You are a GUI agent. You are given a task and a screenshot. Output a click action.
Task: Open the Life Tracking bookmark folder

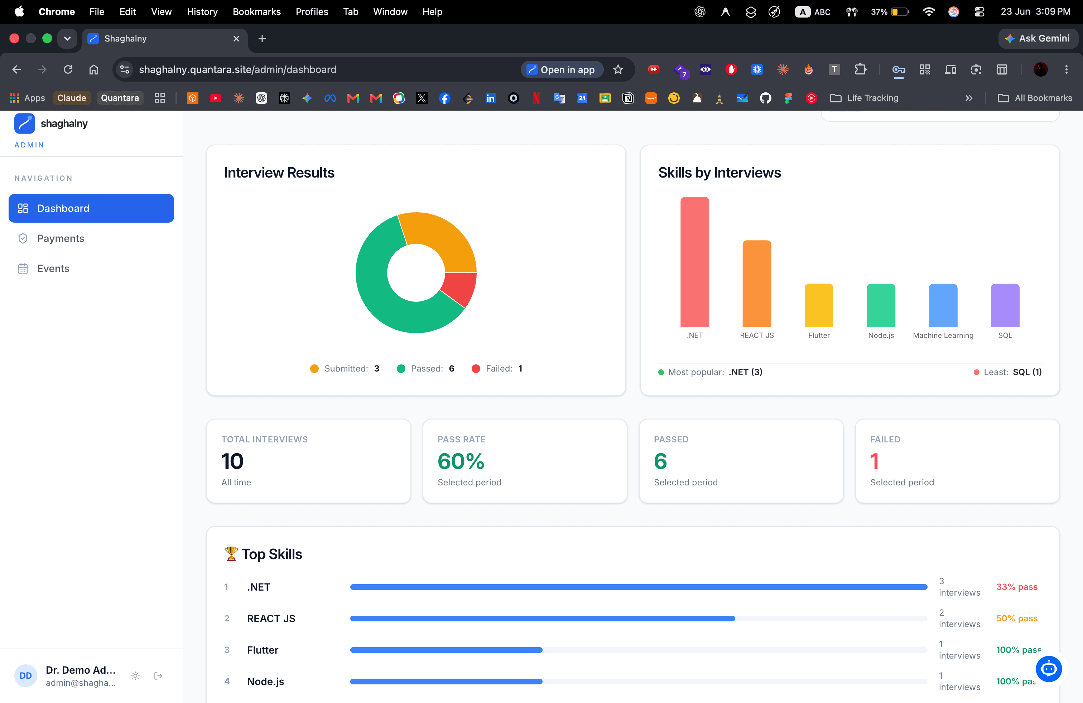pyautogui.click(x=864, y=98)
